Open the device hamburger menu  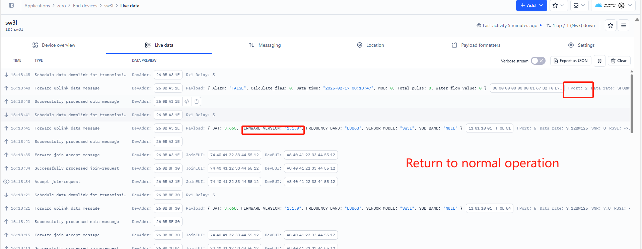pos(624,25)
